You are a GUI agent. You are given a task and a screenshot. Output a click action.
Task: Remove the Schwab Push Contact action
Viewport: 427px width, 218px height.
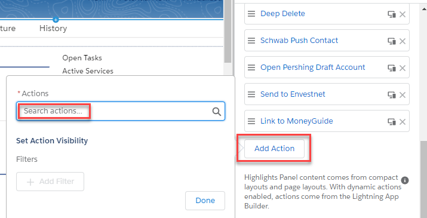(403, 41)
